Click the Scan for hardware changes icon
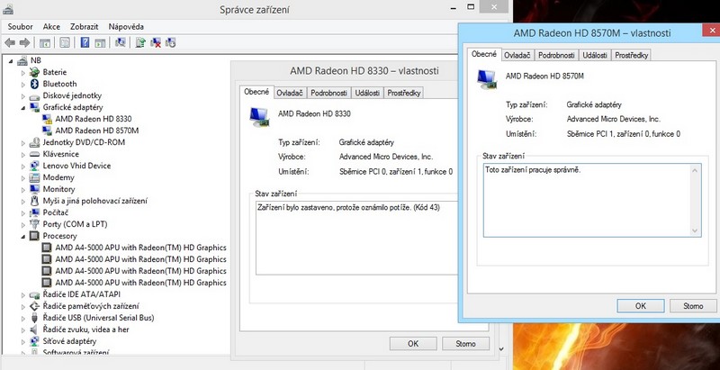This screenshot has height=370, width=720. click(121, 42)
